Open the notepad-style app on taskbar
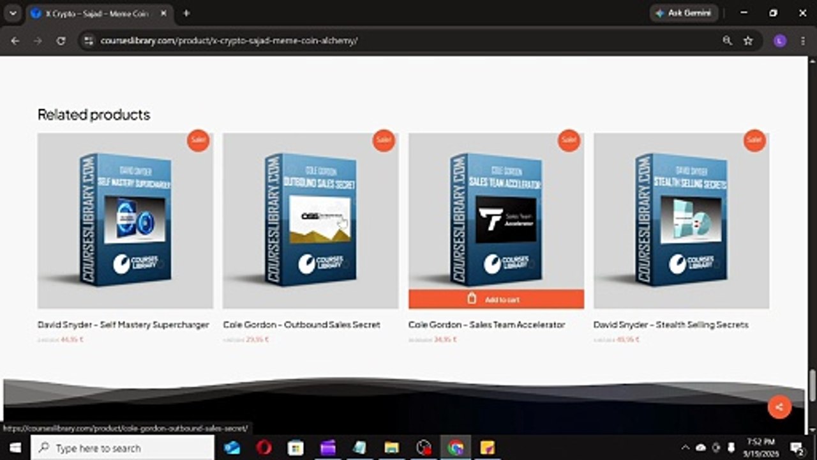 360,448
